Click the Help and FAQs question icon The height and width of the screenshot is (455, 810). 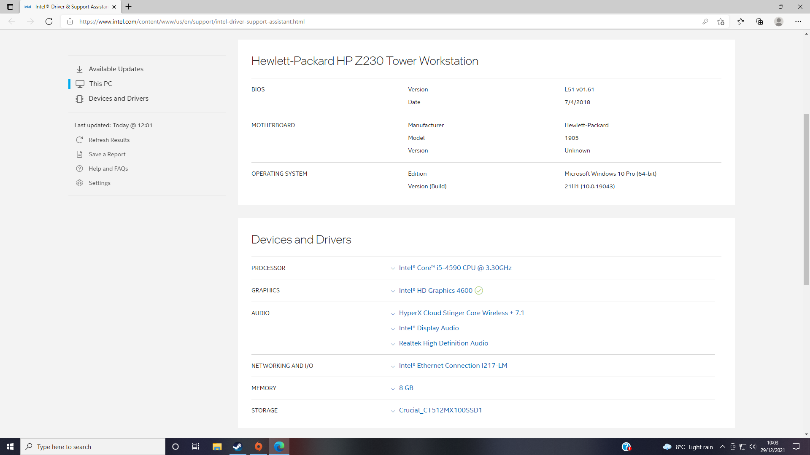click(x=79, y=169)
